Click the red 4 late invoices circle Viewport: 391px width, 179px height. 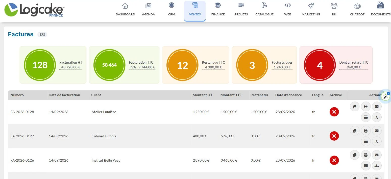coord(320,65)
